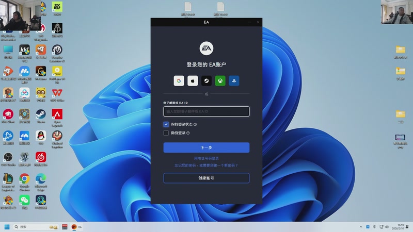Click the taskbar search box
413x232 pixels.
(x=36, y=227)
